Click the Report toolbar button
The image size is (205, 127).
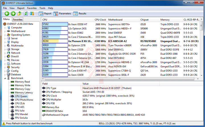pyautogui.click(x=45, y=13)
